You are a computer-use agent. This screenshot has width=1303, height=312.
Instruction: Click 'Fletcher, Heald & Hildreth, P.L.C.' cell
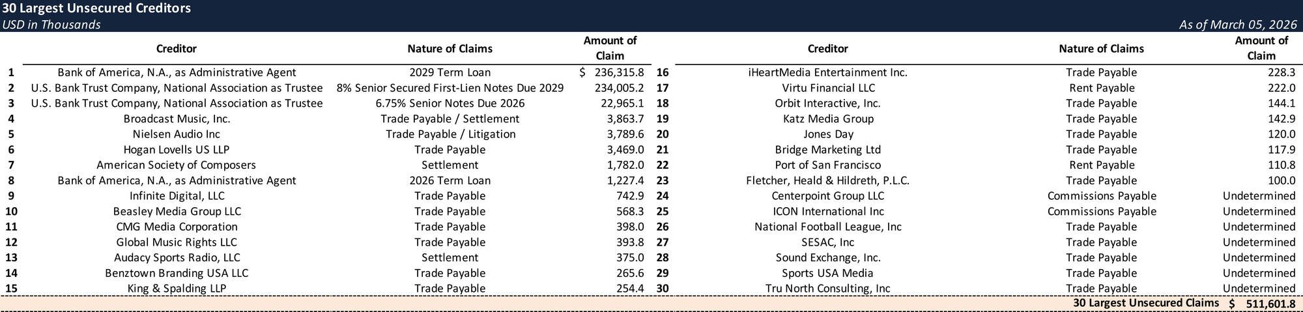pos(828,180)
